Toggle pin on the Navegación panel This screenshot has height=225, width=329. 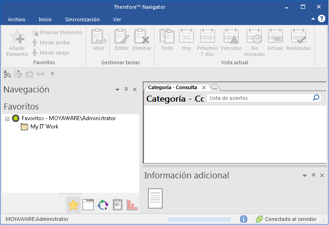click(x=126, y=89)
